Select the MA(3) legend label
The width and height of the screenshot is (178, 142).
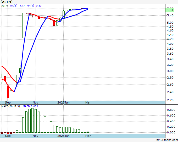point(30,6)
